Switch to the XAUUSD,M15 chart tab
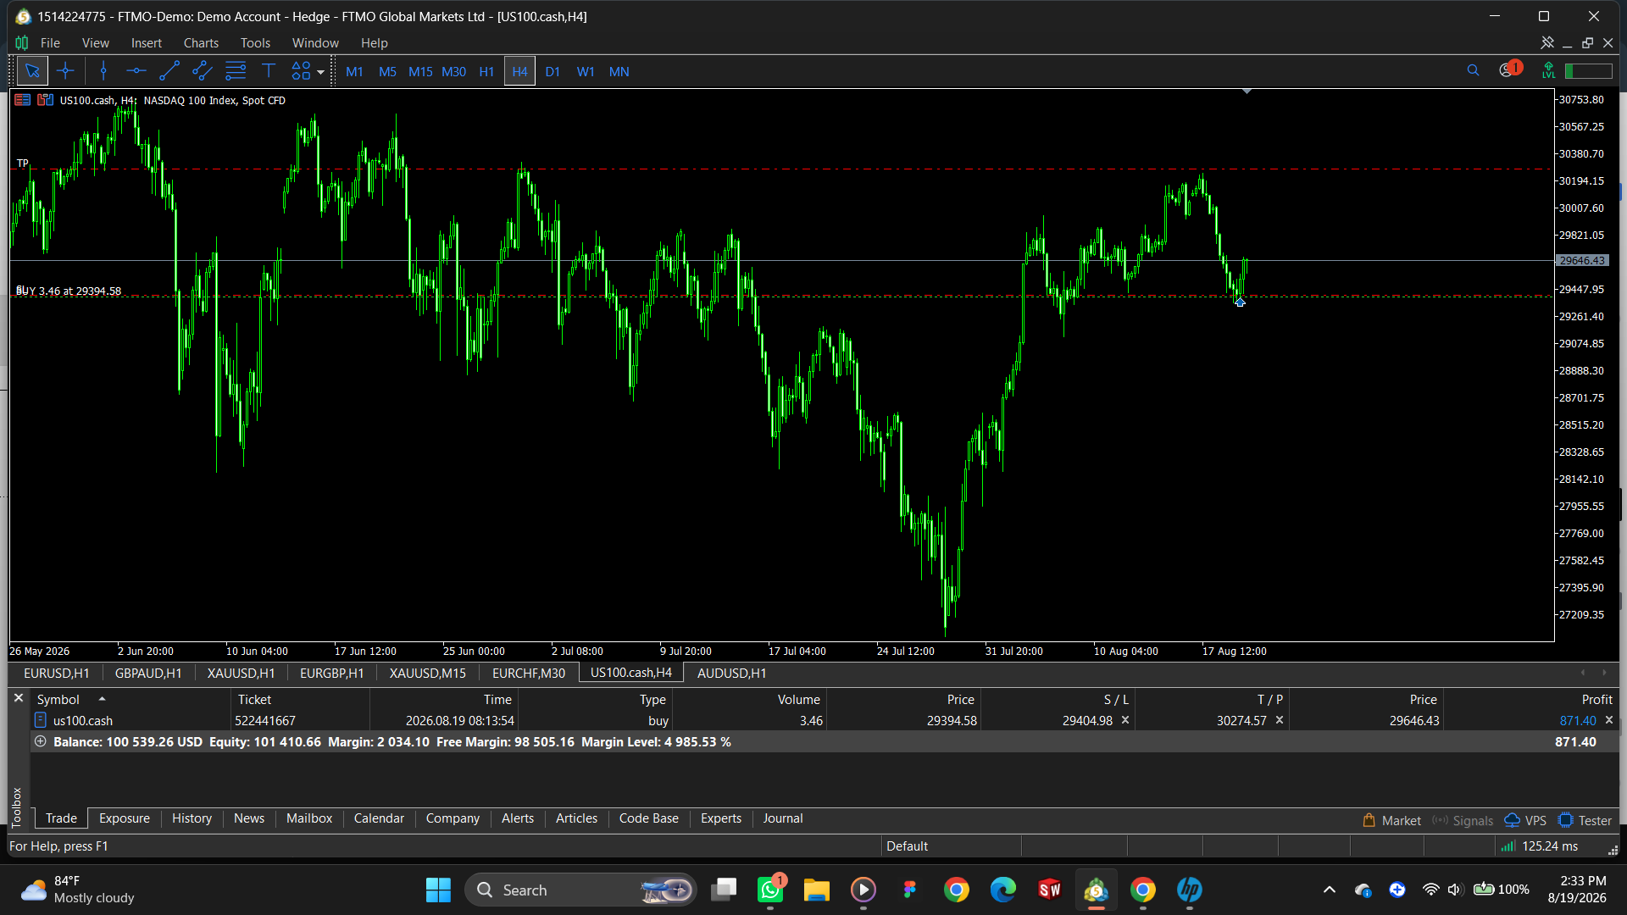The height and width of the screenshot is (915, 1627). [x=427, y=673]
